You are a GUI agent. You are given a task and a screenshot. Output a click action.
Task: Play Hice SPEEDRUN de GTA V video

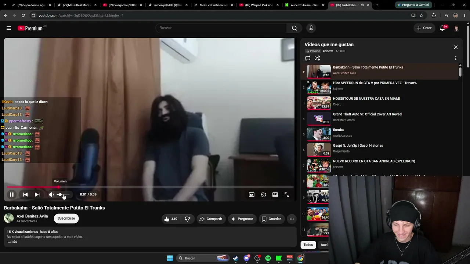pyautogui.click(x=380, y=87)
